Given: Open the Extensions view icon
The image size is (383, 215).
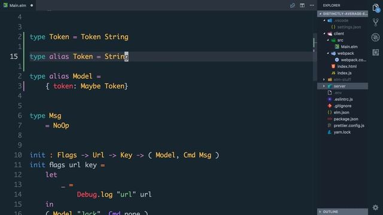Looking at the screenshot, I should 376,52.
